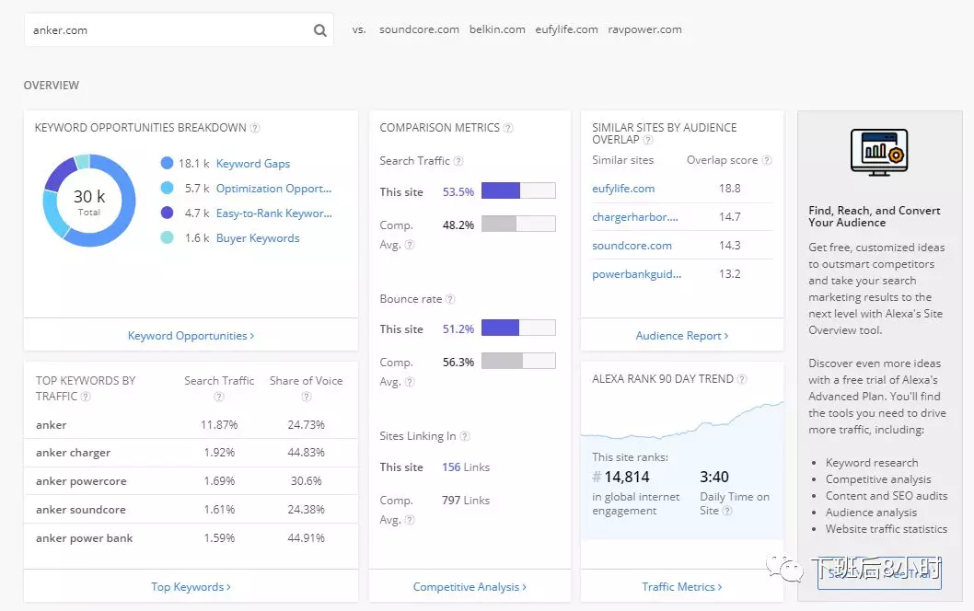
Task: Open Easy-to-Rank Keywor... link
Action: click(x=274, y=213)
